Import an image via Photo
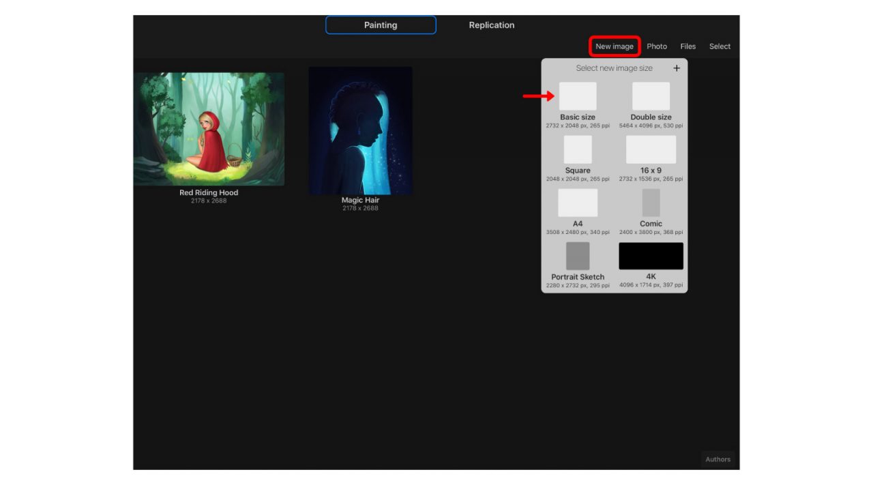The image size is (873, 485). click(x=657, y=46)
